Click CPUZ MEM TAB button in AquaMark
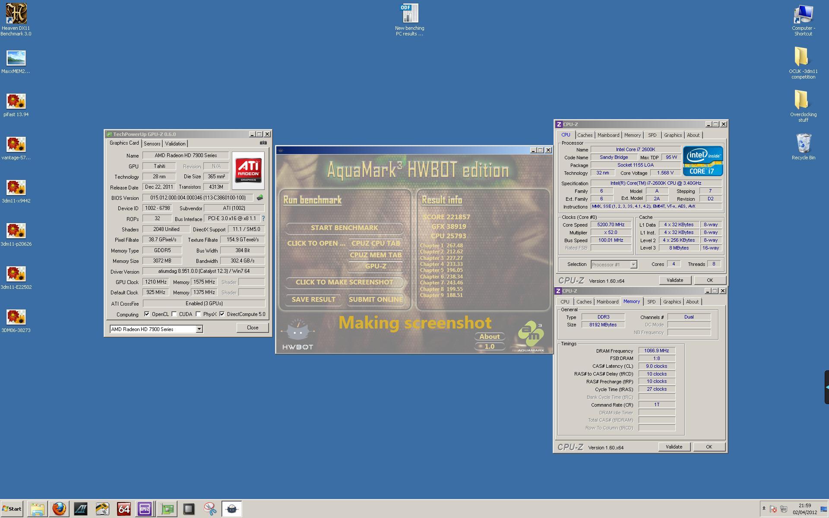829x518 pixels. point(375,255)
